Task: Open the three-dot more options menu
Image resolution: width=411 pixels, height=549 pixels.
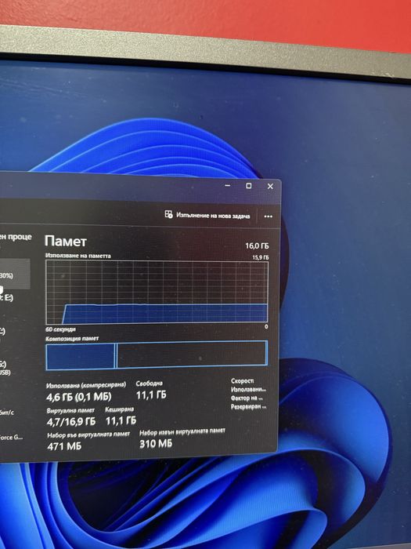Action: tap(268, 216)
